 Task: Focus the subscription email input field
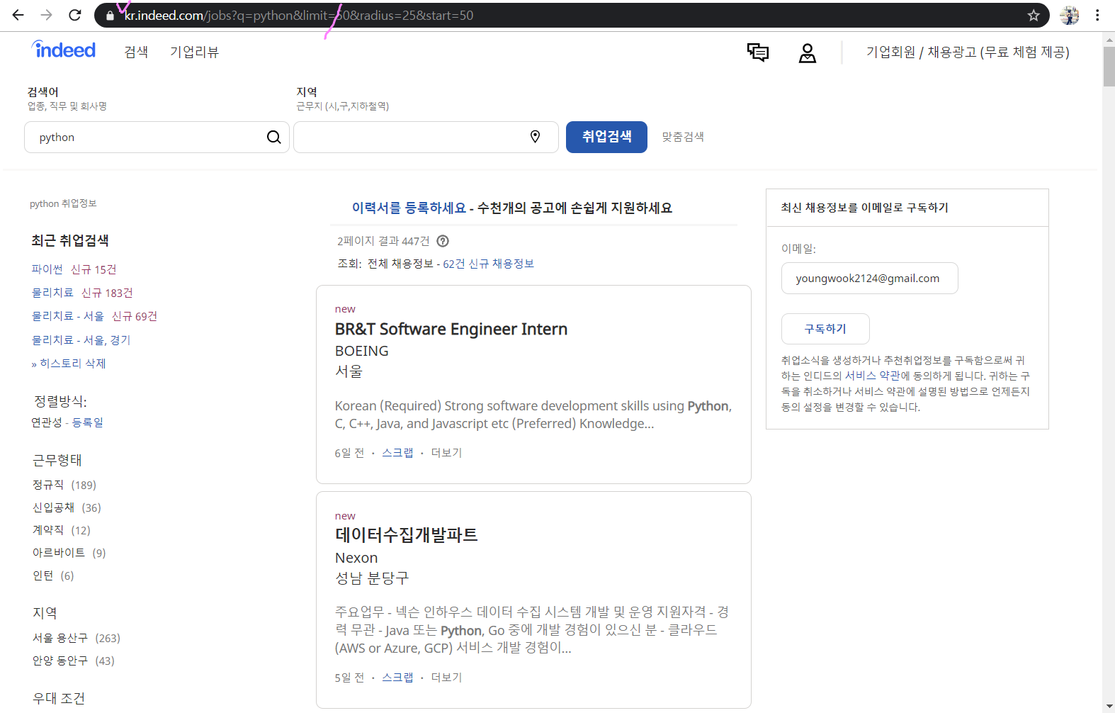[869, 278]
